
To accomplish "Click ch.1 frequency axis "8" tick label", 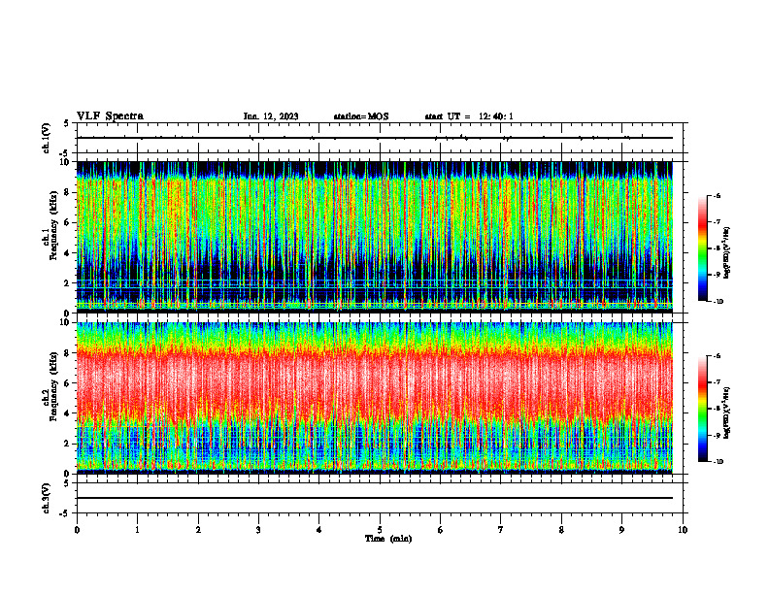I will point(68,192).
